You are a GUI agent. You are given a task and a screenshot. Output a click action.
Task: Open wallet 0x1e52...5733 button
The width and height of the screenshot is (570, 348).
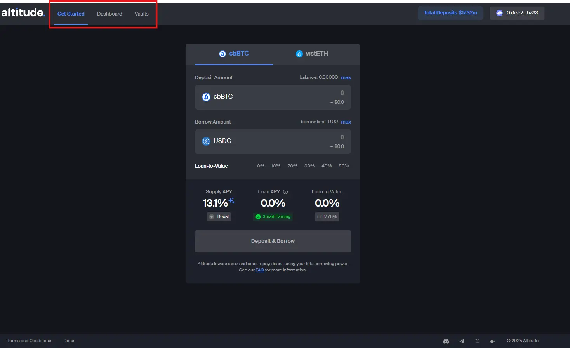click(x=517, y=13)
